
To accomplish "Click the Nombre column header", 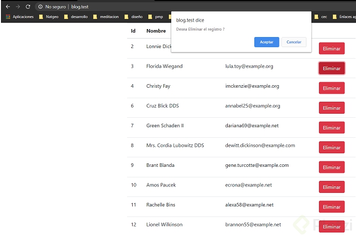I will (156, 31).
